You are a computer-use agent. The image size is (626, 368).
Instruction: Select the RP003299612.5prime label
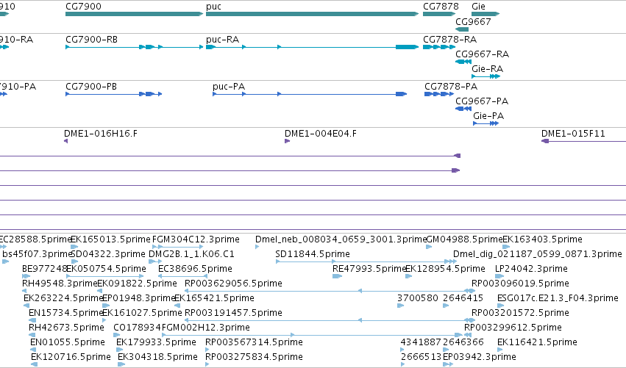pyautogui.click(x=513, y=328)
